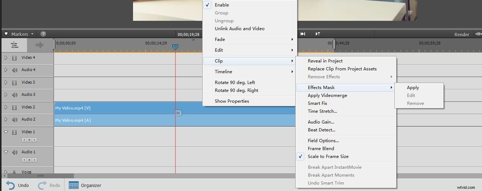Add keyframe diamond on Video 1 track
482x191 pixels.
click(x=30, y=140)
